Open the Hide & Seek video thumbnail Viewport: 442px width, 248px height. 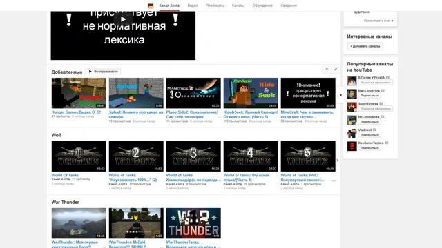point(251,93)
